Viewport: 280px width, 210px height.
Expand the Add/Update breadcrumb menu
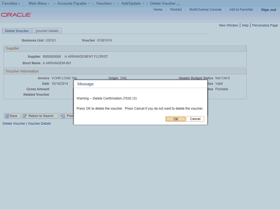(133, 3)
